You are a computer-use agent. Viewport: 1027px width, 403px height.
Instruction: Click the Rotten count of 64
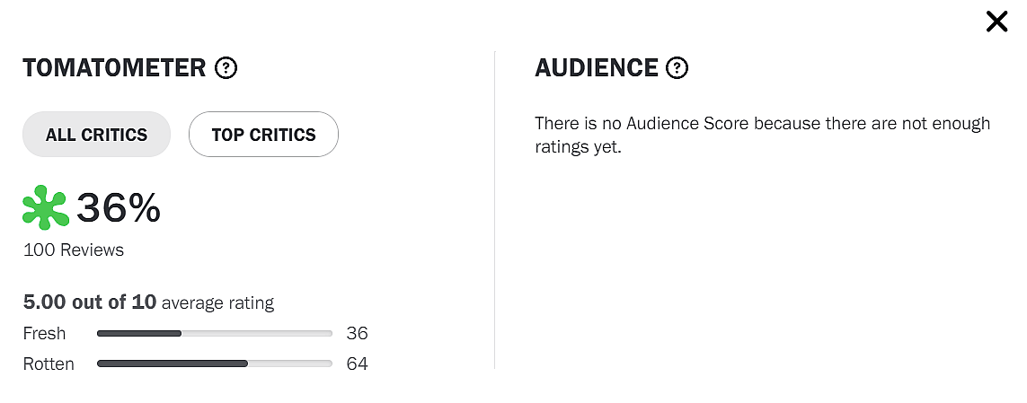tap(357, 364)
